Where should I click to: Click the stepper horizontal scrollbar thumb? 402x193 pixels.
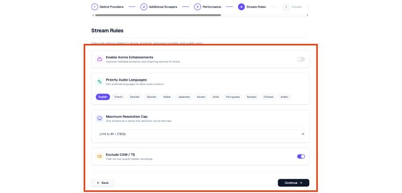pos(158,16)
